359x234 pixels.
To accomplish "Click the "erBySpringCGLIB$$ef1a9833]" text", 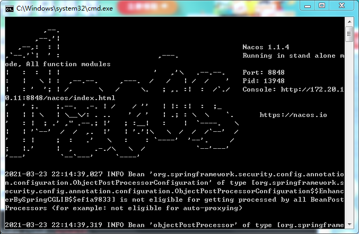I will click(62, 200).
